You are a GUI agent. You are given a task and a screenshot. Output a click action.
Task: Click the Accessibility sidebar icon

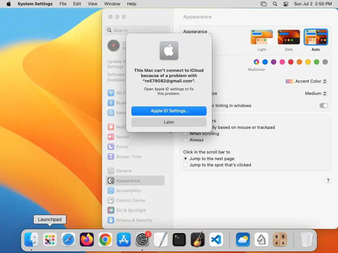(x=111, y=191)
